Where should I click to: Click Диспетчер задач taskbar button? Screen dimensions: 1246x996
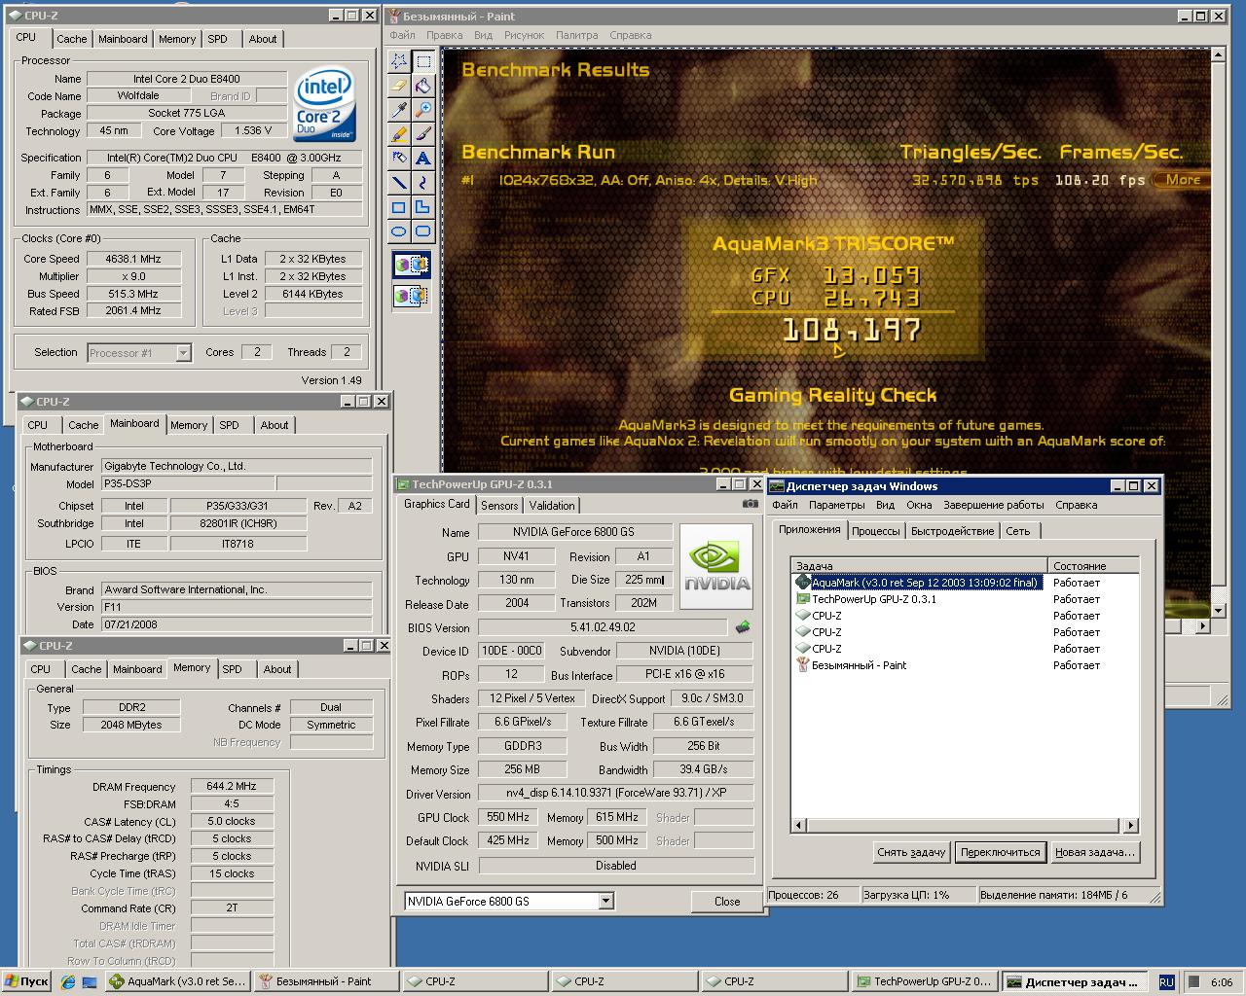tap(1075, 981)
